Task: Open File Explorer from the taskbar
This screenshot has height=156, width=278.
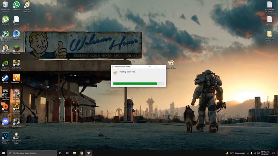Action: point(74,153)
